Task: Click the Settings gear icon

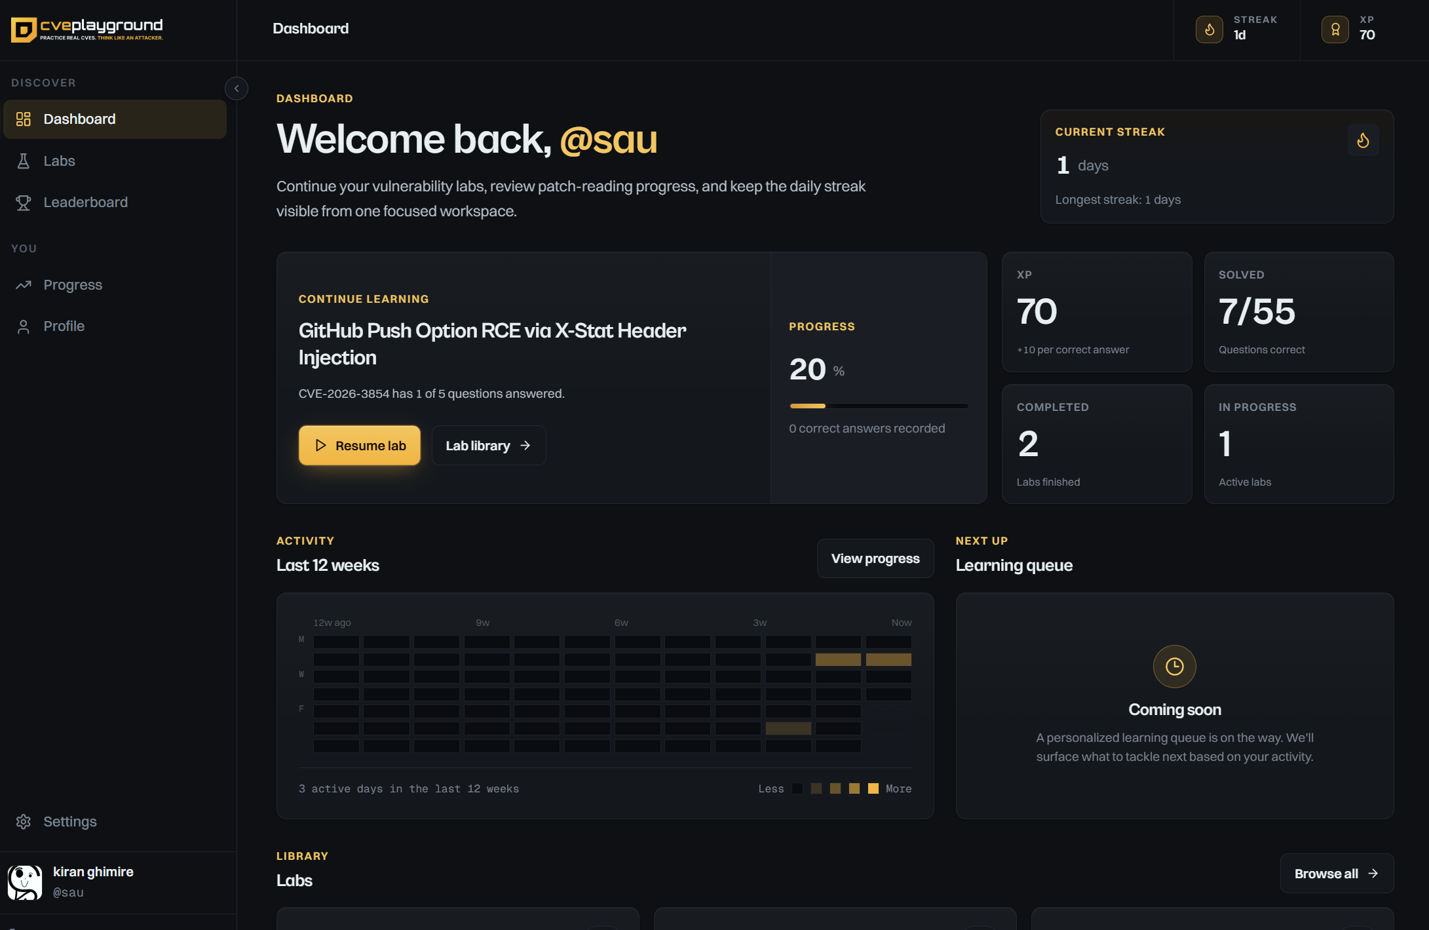Action: (24, 822)
